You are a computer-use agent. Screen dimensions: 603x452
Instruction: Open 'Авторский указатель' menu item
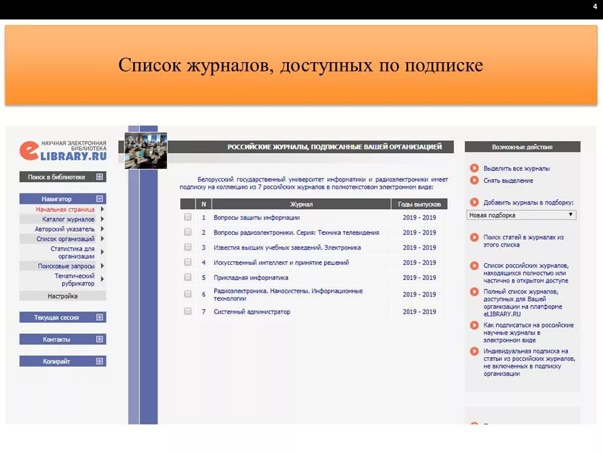[x=65, y=229]
